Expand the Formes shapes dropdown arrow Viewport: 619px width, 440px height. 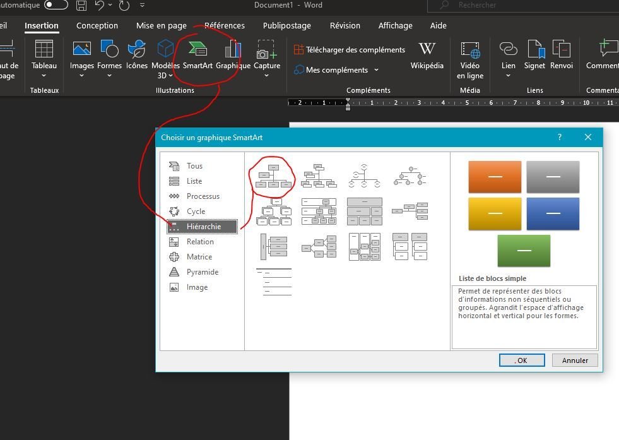[109, 76]
